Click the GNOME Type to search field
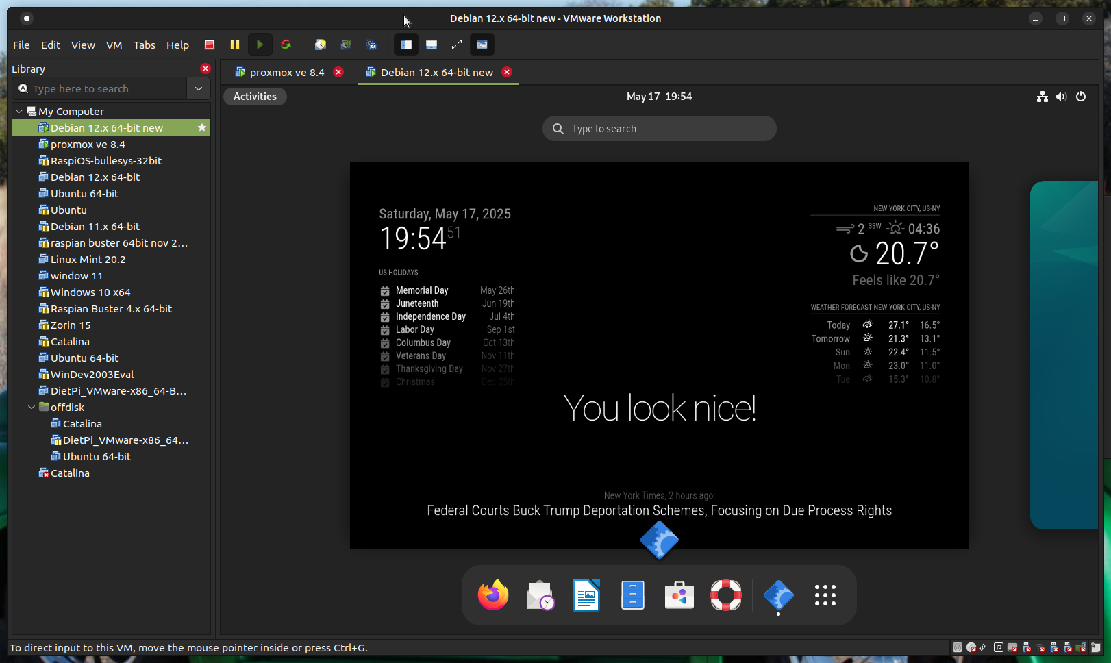Screen dimensions: 1111x663 point(659,129)
